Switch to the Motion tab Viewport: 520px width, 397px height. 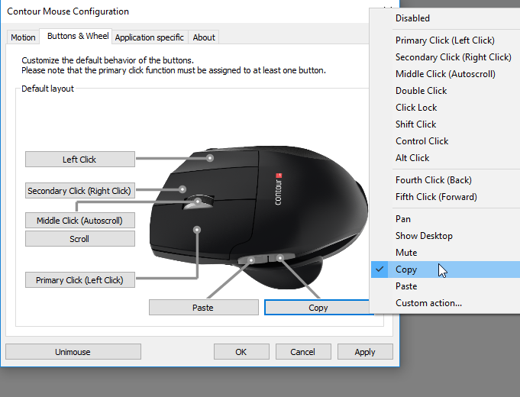[23, 37]
